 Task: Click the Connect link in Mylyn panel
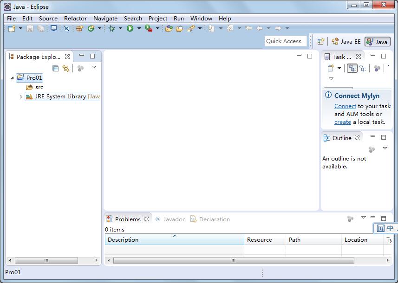345,106
